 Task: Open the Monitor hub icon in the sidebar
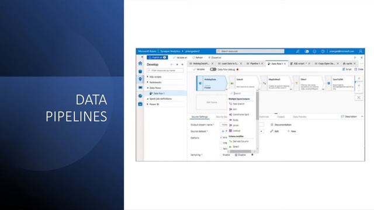(x=140, y=96)
